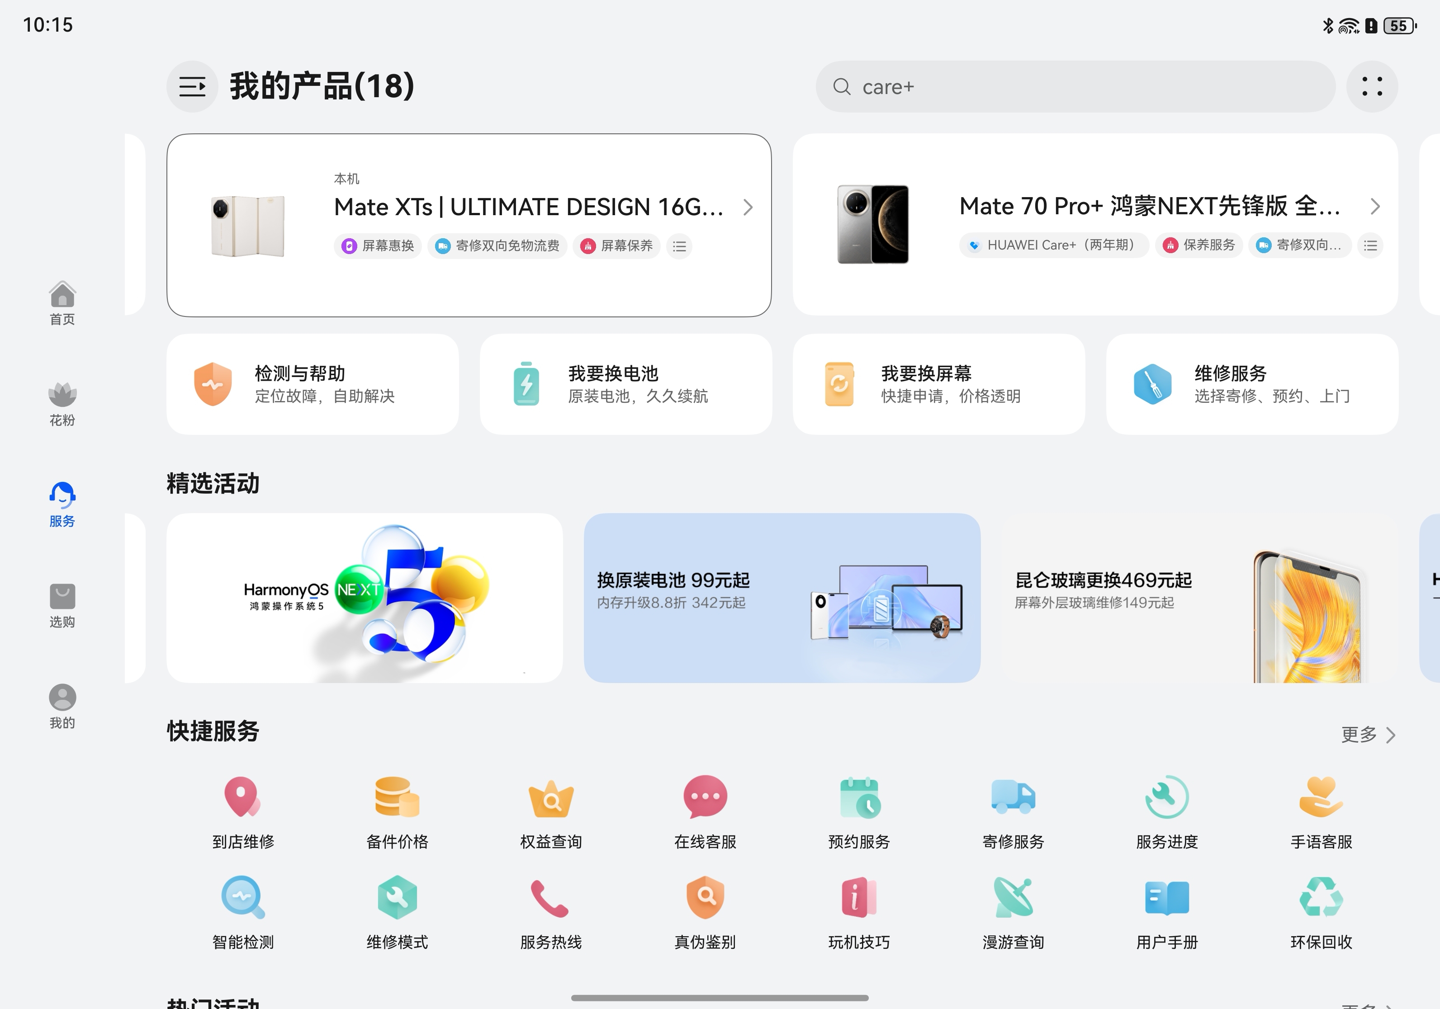Open 预约服务 appointment calendar icon
The image size is (1440, 1009).
859,797
